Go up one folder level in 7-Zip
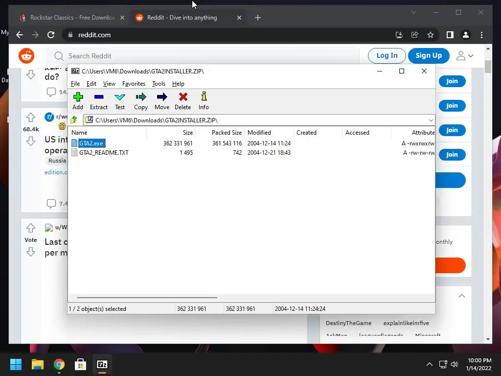Screen dimensions: 501x376 [x=74, y=120]
